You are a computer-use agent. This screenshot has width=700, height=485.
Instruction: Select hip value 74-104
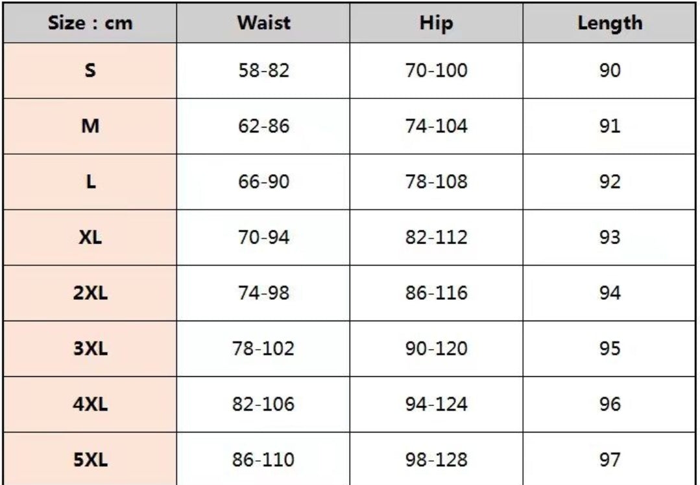point(436,126)
